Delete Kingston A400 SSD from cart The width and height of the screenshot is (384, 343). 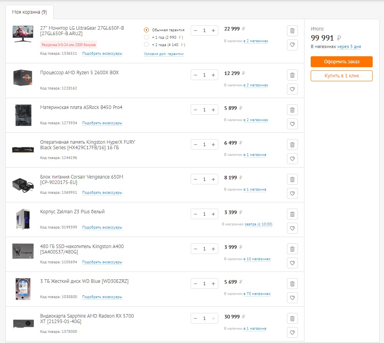(x=292, y=249)
